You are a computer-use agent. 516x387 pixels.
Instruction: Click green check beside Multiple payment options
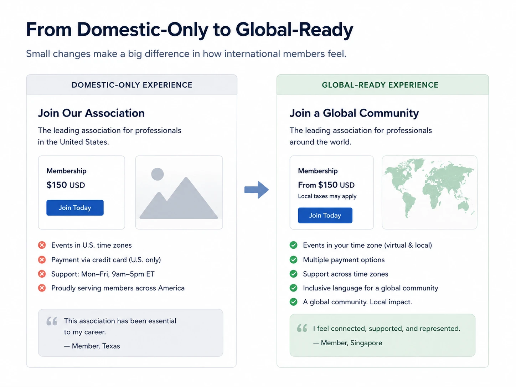[294, 260]
